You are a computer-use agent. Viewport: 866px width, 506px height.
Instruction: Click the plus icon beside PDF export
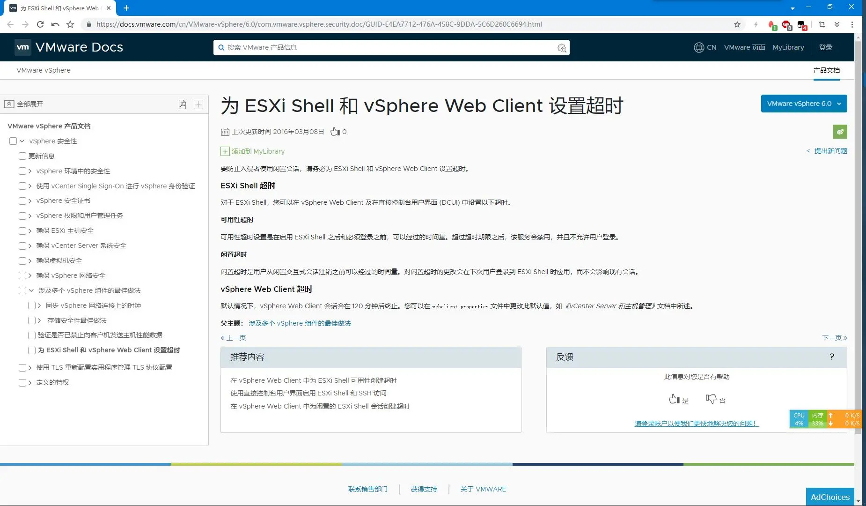point(198,104)
